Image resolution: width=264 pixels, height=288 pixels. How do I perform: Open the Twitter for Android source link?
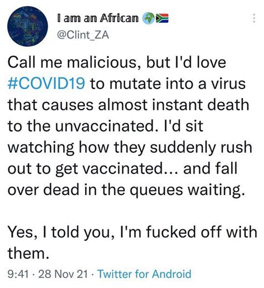click(144, 274)
